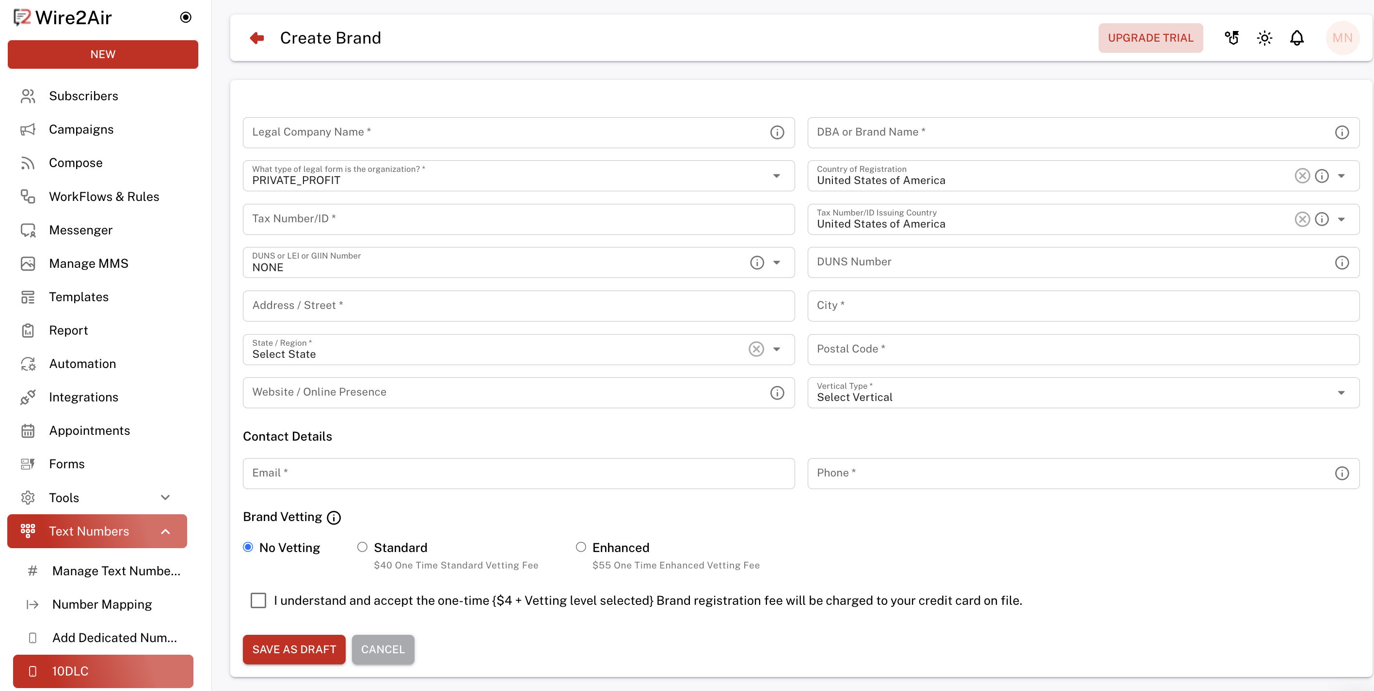
Task: Click the Tax Number/ID input field
Action: pos(518,219)
